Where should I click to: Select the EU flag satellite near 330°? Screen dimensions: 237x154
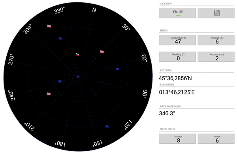[x=60, y=38]
